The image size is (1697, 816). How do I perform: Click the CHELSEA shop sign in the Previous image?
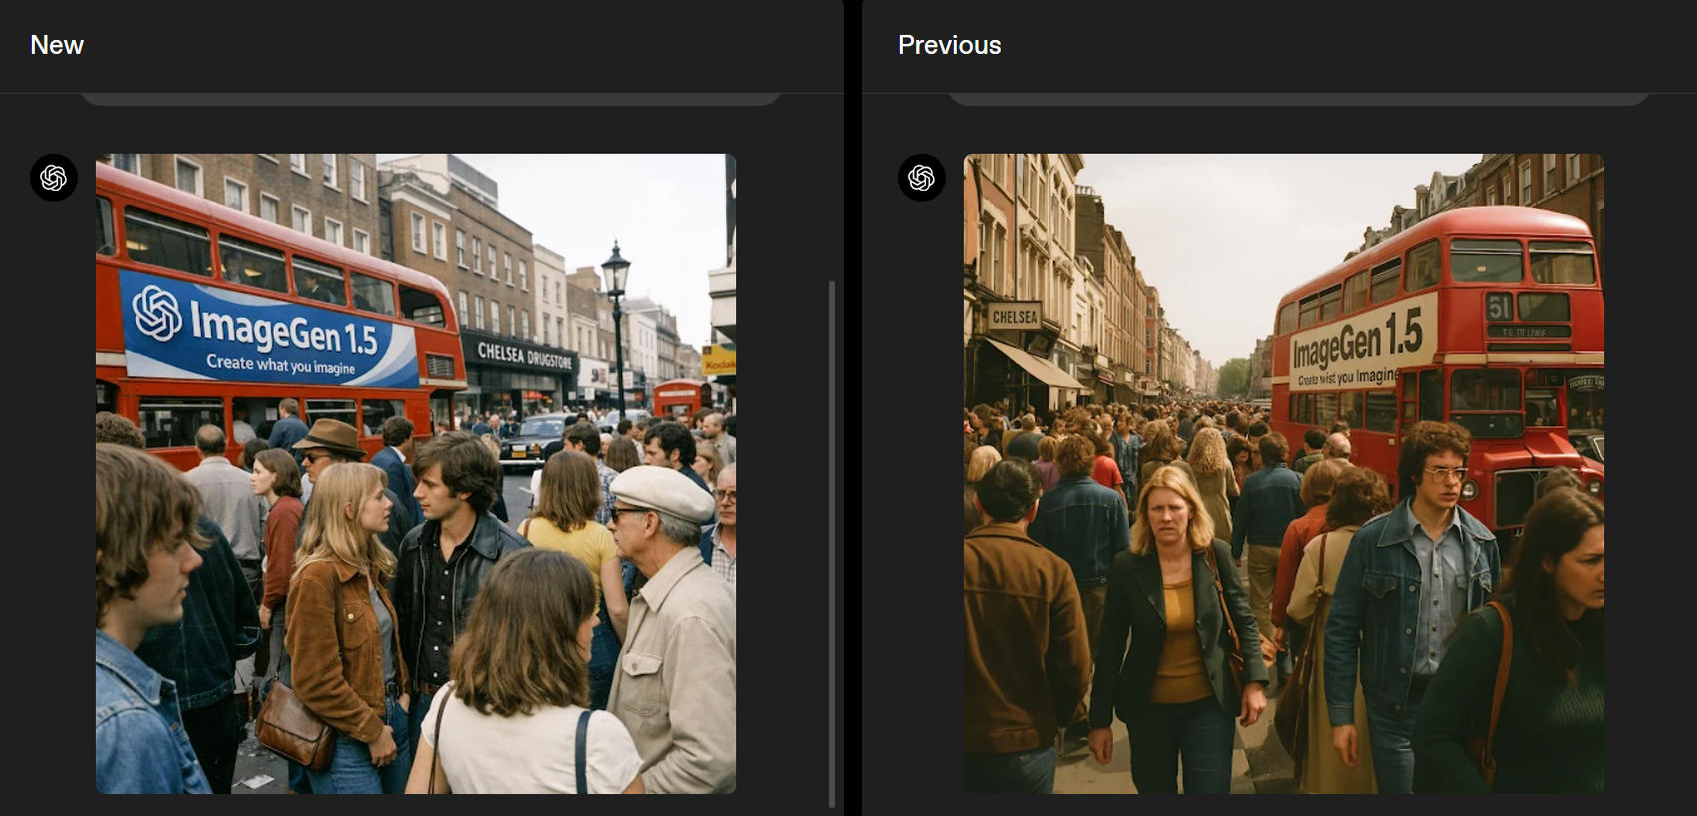coord(1015,317)
